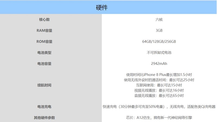Click the 64GB/128GB/256GB storage value
This screenshot has width=217, height=122.
(x=159, y=42)
